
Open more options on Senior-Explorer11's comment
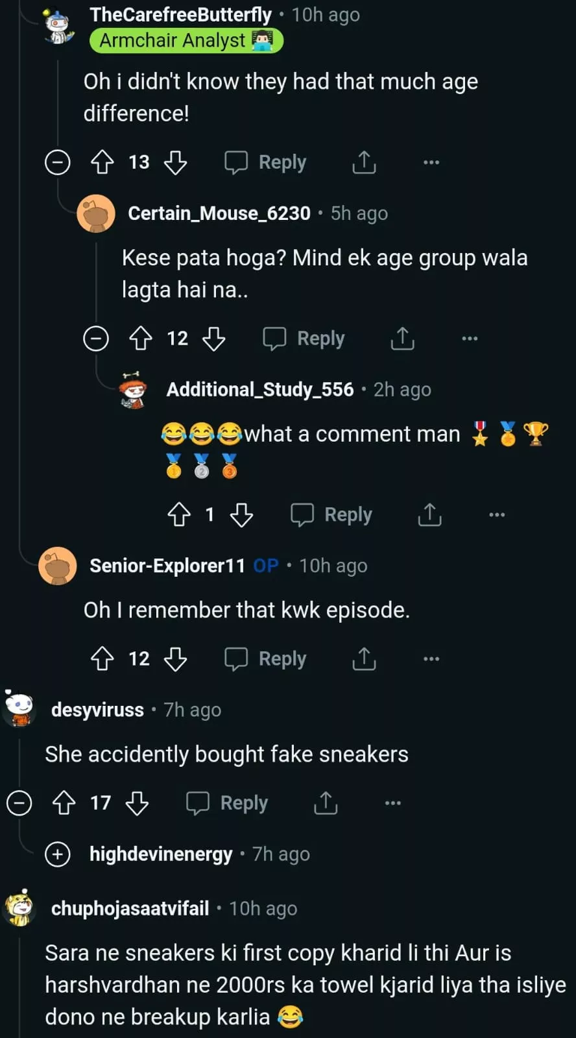[431, 659]
